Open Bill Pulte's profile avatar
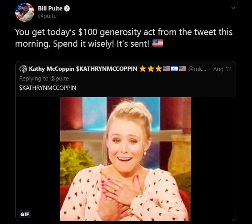This screenshot has height=224, width=252. pos(24,12)
